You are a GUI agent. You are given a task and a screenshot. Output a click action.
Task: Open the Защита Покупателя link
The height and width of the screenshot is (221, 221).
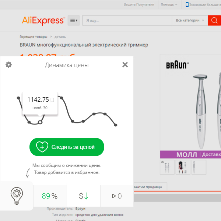[x=139, y=4]
